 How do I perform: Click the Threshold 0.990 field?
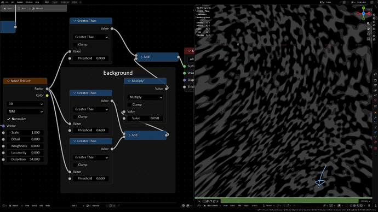(x=90, y=58)
